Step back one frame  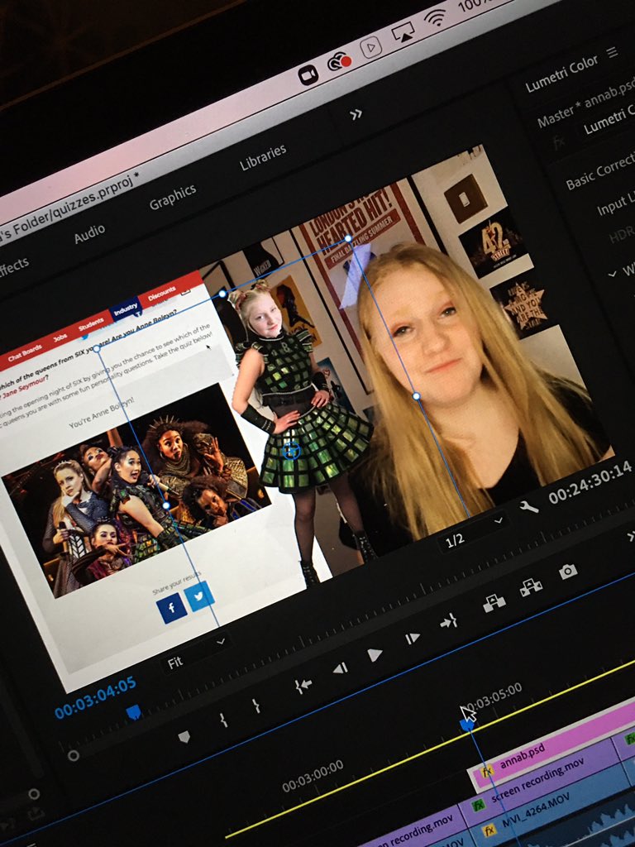(x=340, y=668)
